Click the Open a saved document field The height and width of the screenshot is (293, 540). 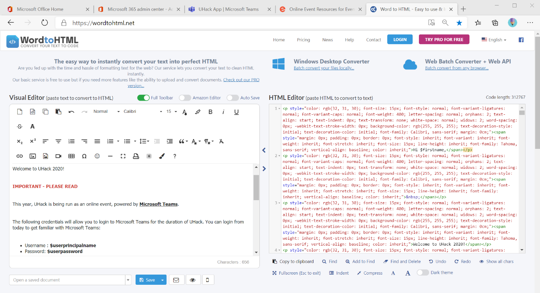[x=67, y=280]
